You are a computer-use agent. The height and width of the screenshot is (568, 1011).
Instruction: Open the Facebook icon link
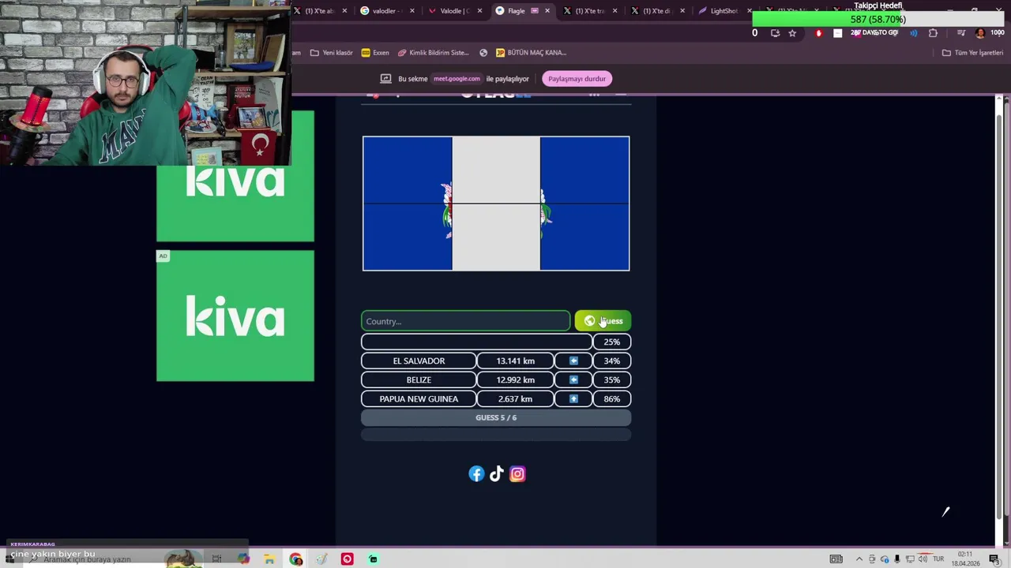point(475,473)
